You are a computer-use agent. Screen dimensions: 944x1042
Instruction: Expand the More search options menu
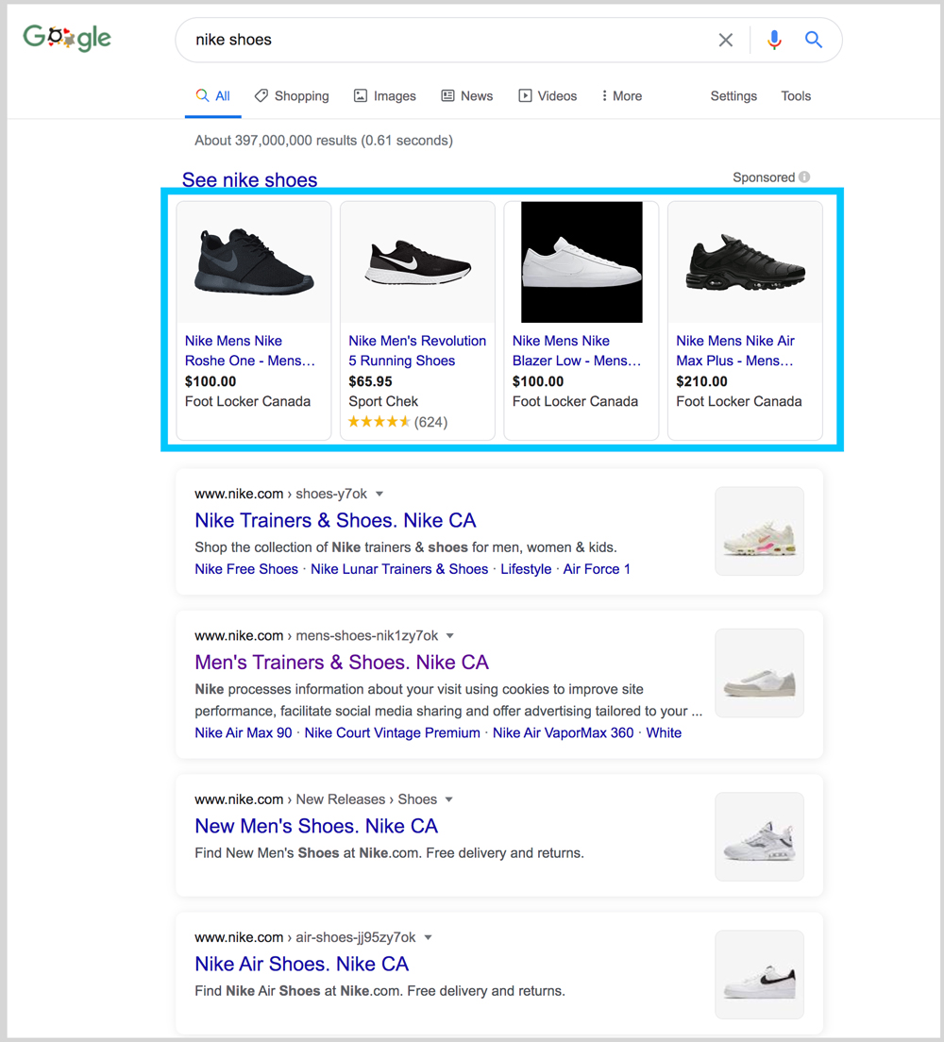pos(621,95)
